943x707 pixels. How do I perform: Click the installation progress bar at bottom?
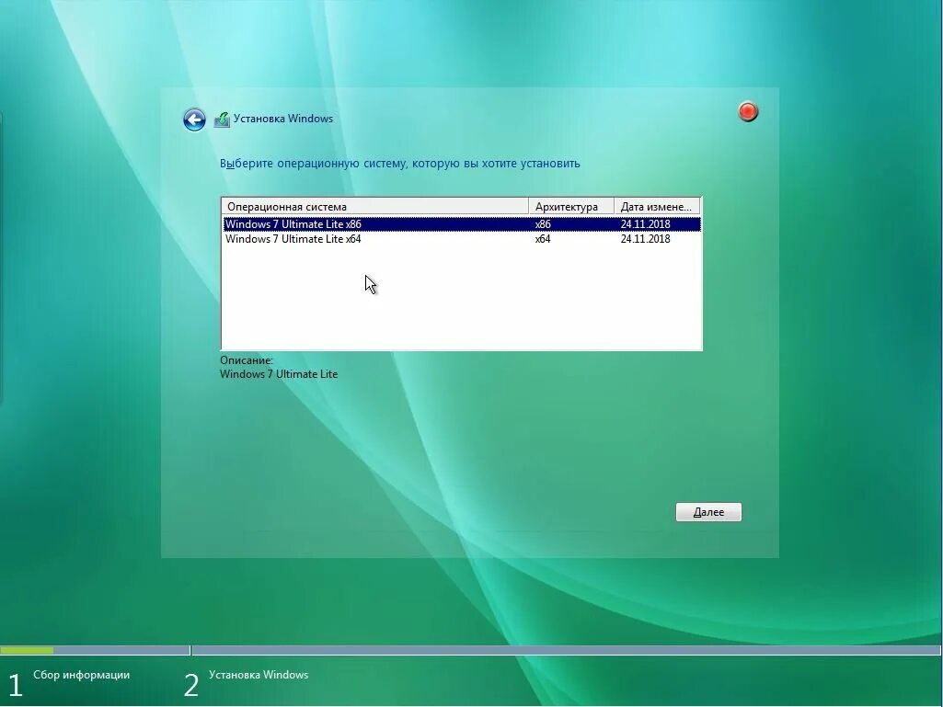tap(470, 651)
